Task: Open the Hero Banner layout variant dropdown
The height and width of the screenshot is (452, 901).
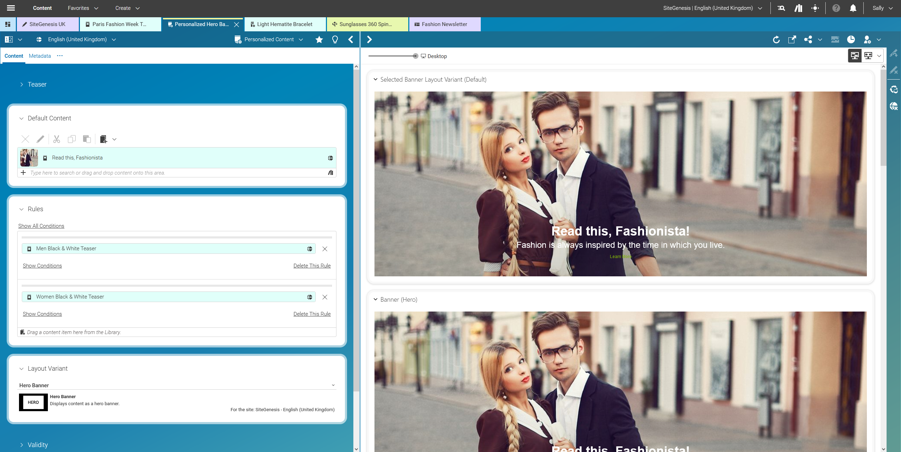Action: click(333, 385)
